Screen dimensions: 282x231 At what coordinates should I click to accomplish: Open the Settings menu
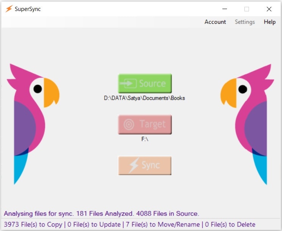(245, 22)
